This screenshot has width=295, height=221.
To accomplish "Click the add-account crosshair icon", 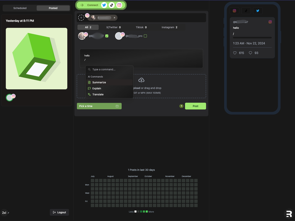I will coord(81,17).
